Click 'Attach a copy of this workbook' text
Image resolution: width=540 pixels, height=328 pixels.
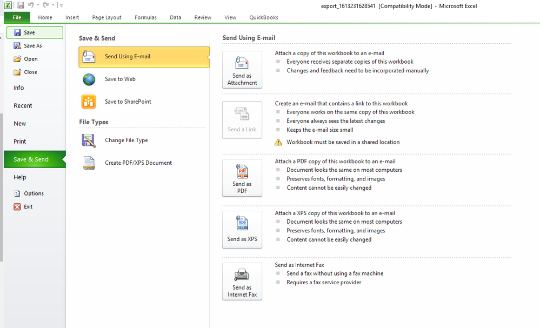[x=330, y=53]
